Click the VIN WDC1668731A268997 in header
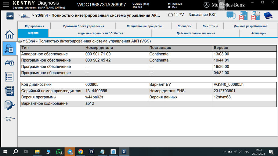278x156 pixels. [x=101, y=5]
